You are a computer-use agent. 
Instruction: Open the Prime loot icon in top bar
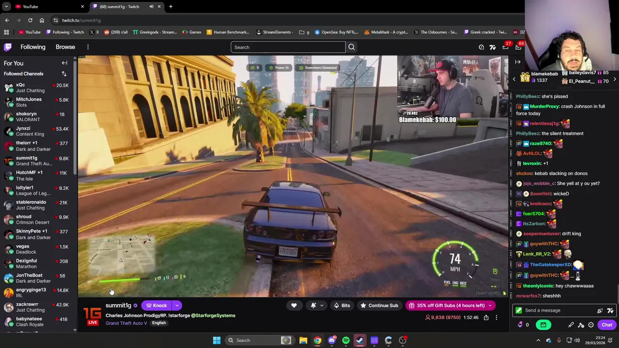(x=481, y=47)
